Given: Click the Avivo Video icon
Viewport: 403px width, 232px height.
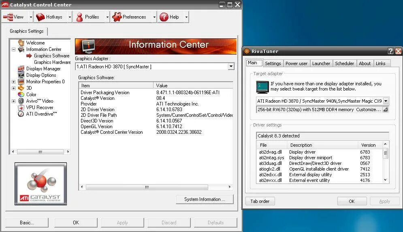Looking at the screenshot, I should pyautogui.click(x=21, y=101).
